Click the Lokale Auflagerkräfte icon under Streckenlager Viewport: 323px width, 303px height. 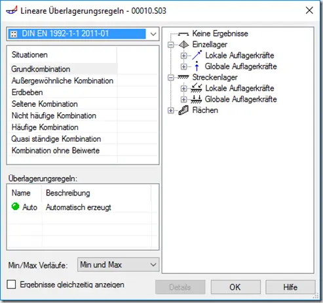pyautogui.click(x=197, y=88)
